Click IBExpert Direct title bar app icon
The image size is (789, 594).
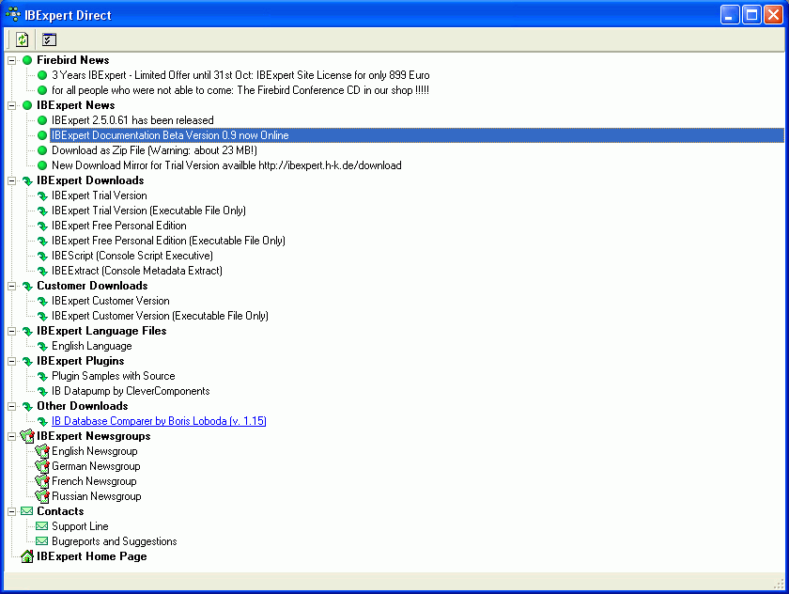coord(12,15)
